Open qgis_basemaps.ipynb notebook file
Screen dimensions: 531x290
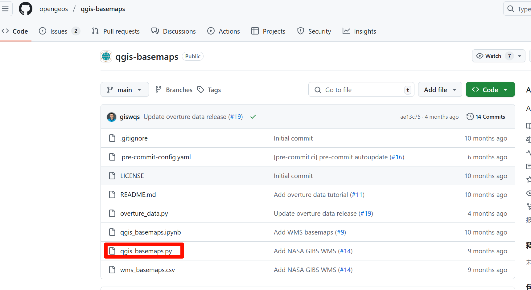pos(150,232)
